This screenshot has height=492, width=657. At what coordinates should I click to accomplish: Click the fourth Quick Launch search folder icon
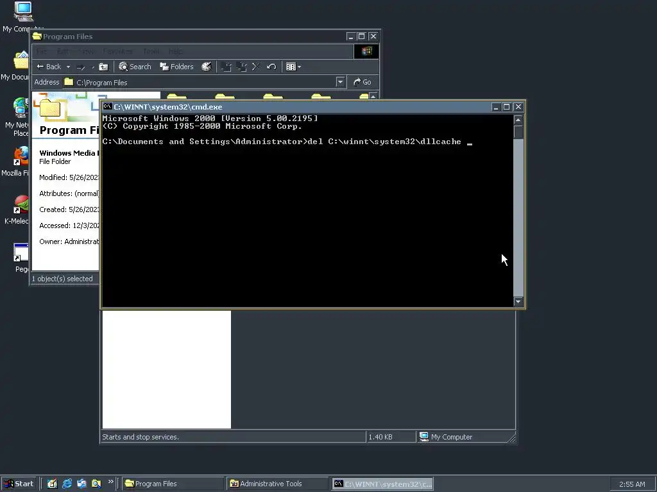(x=96, y=484)
